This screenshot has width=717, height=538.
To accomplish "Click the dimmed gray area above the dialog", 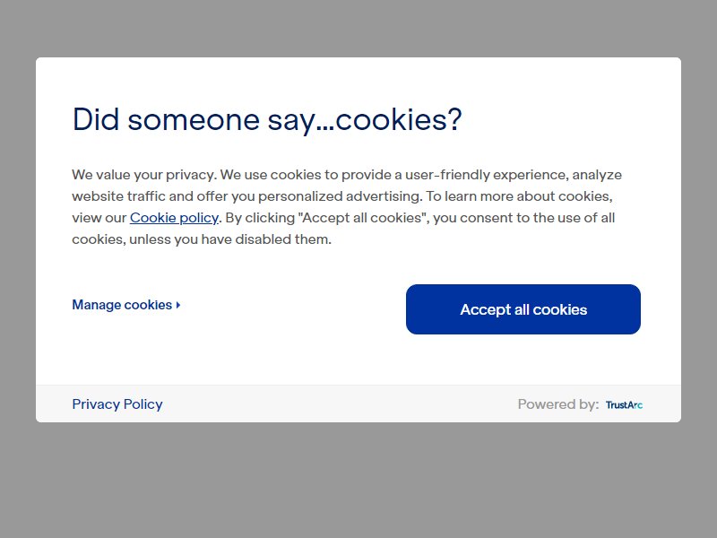I will [358, 28].
